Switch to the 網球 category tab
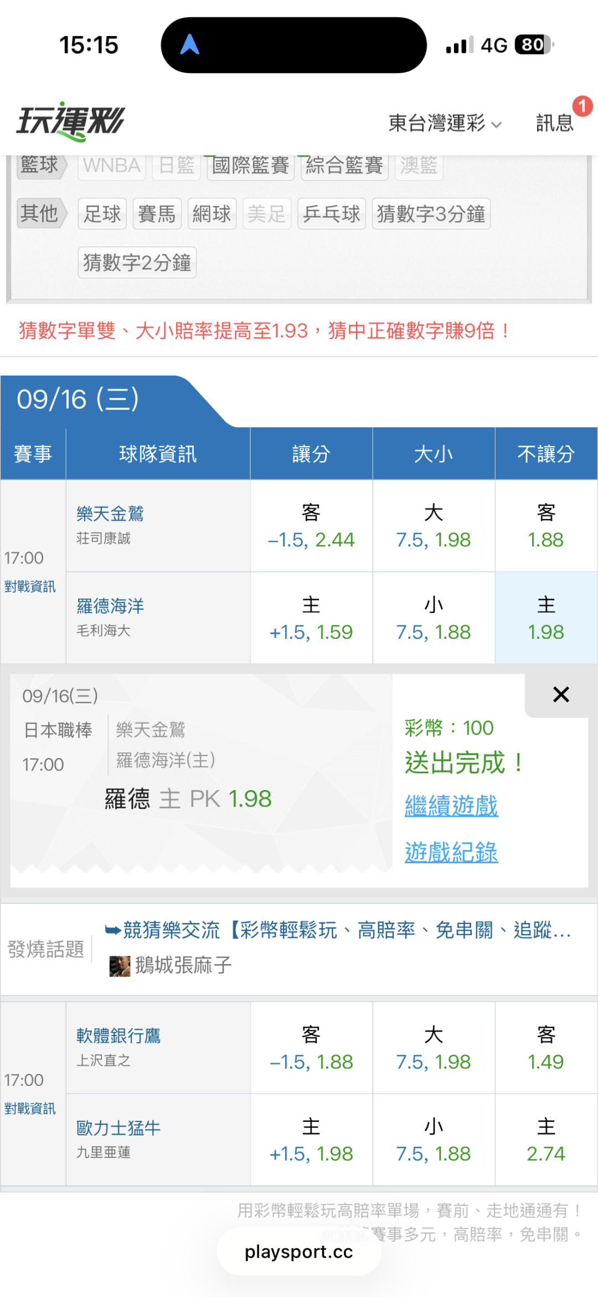 (x=212, y=213)
